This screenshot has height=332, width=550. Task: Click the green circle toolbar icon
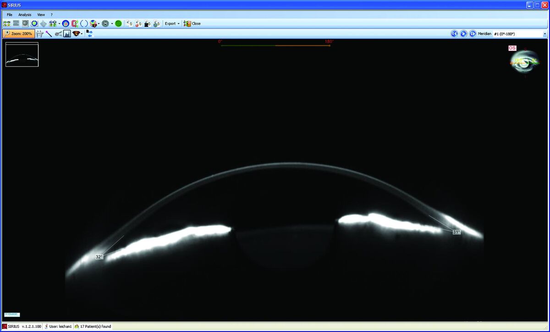point(118,23)
